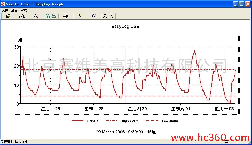Open the 查看 menu
Viewport: 252px width, 145px height.
pyautogui.click(x=14, y=10)
